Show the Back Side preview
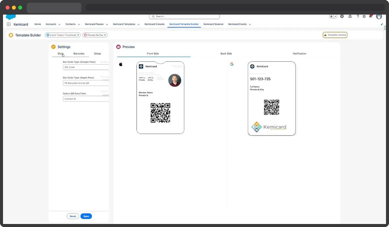The height and width of the screenshot is (227, 389). 226,54
